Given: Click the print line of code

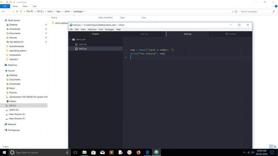Looking at the screenshot, I should 148,54.
